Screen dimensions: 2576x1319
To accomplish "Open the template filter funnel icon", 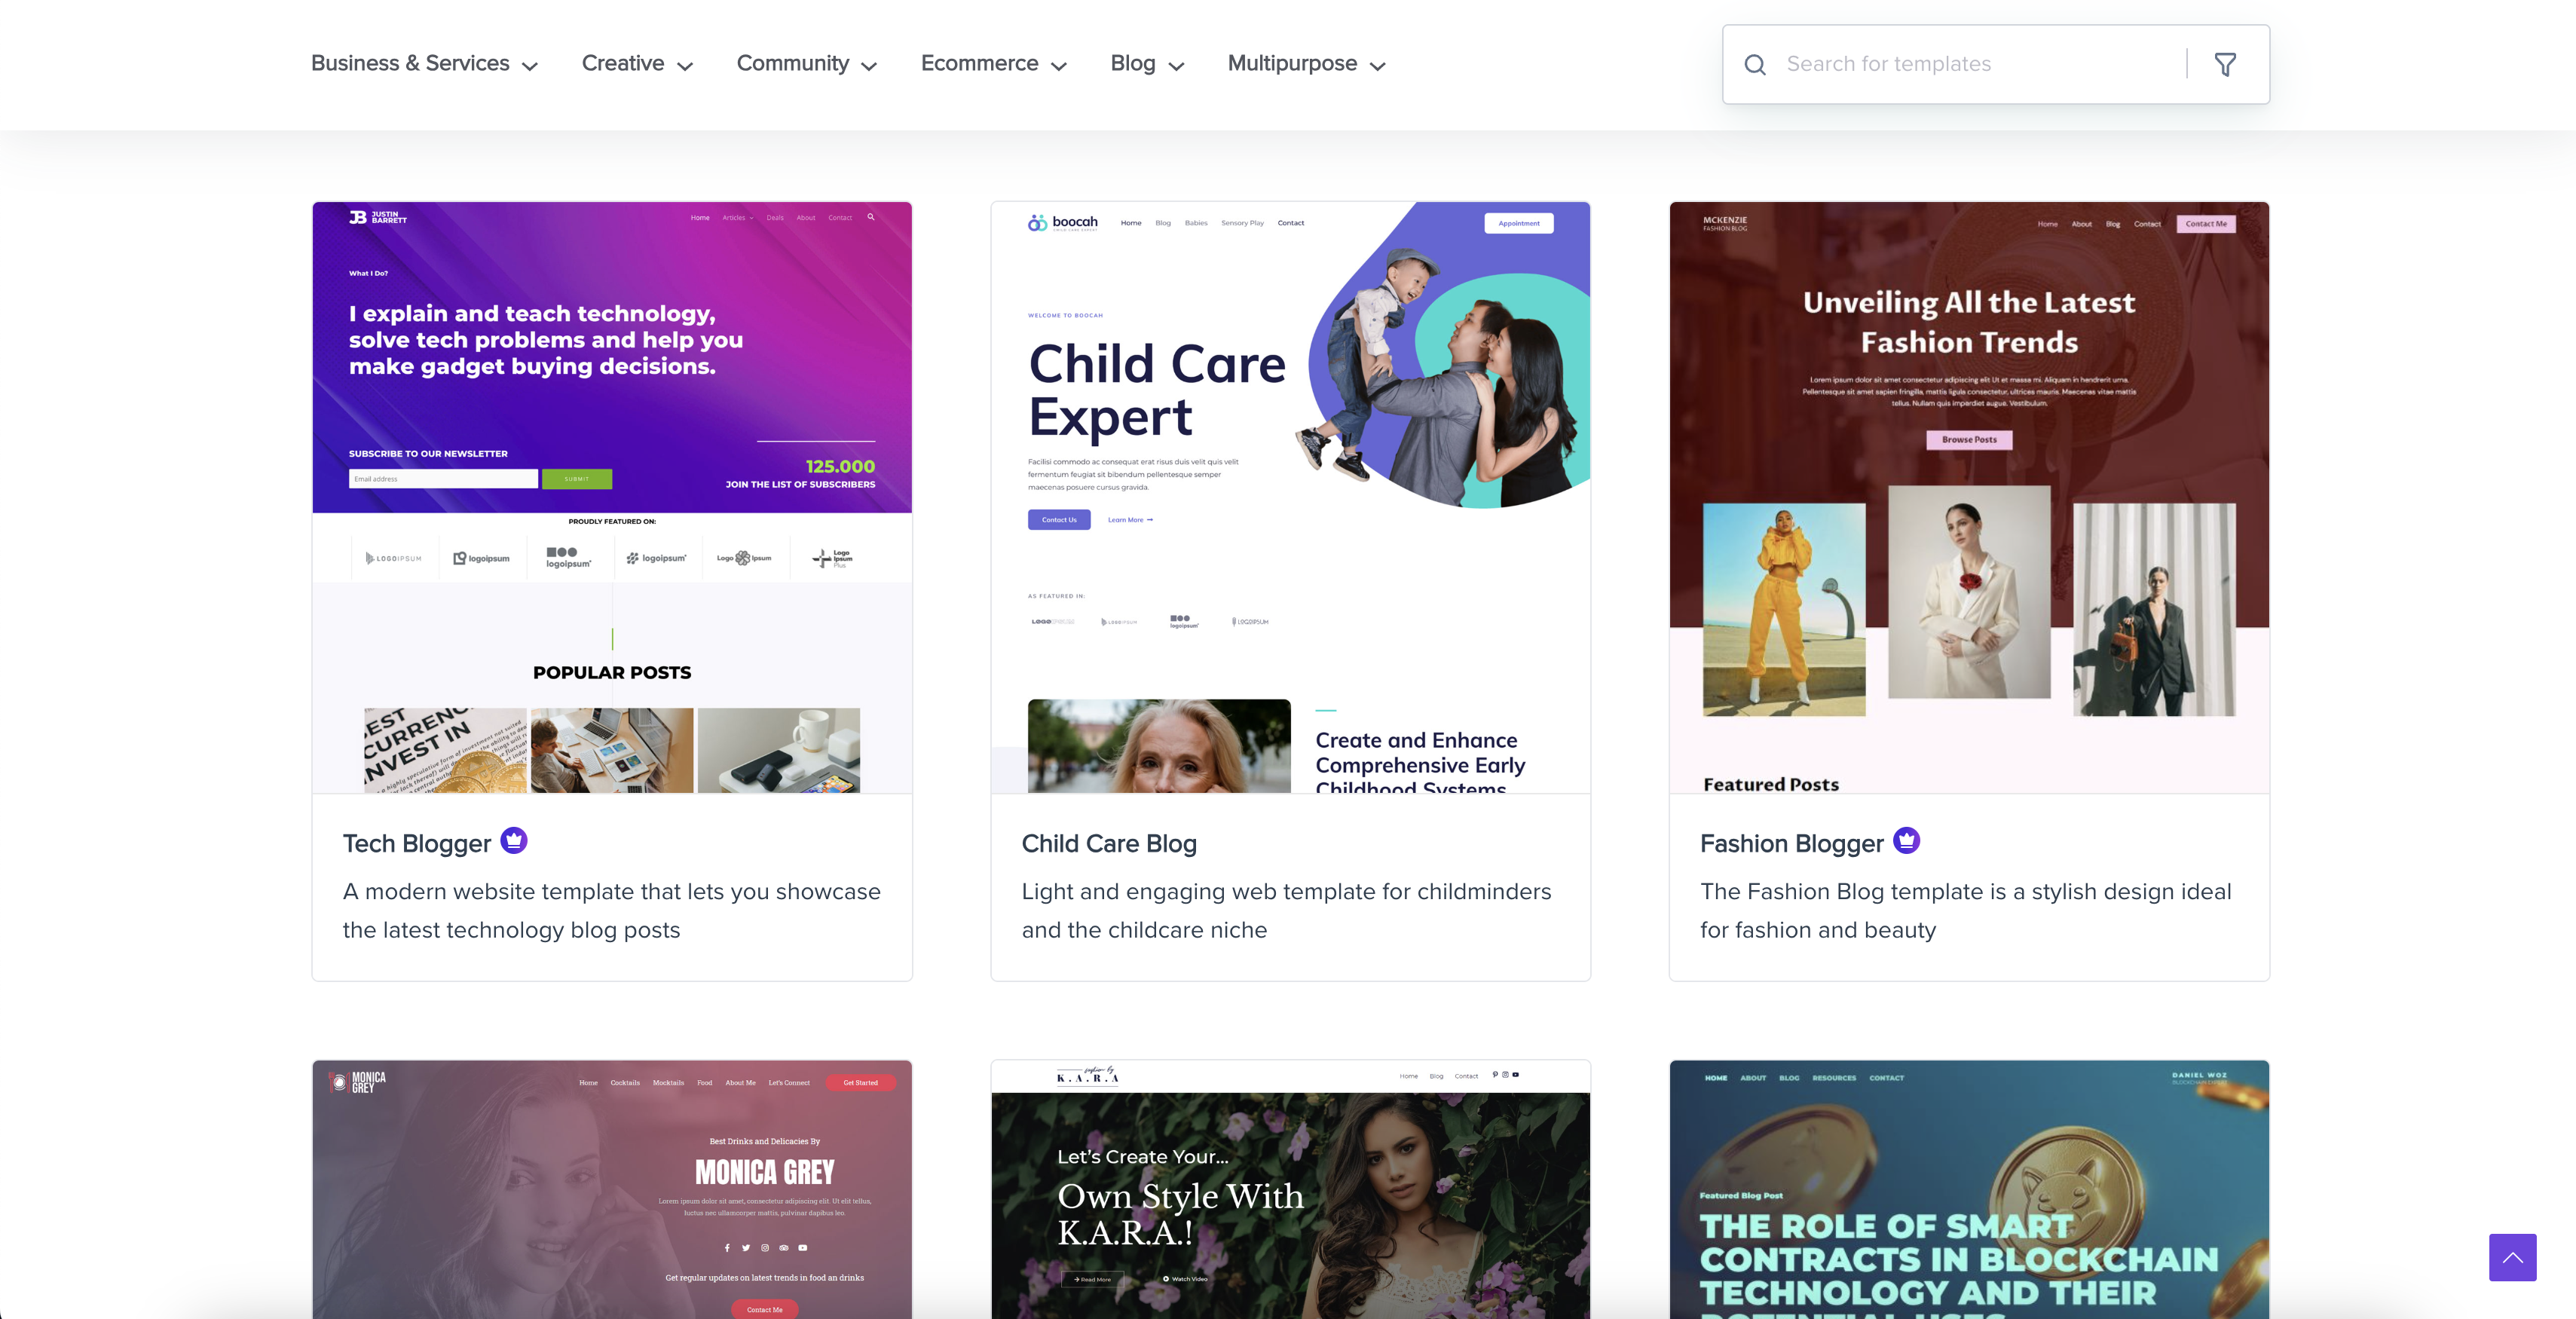I will coord(2225,65).
